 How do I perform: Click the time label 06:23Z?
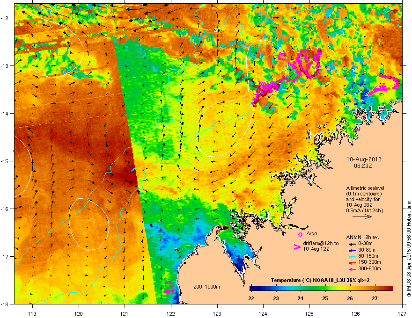click(363, 166)
